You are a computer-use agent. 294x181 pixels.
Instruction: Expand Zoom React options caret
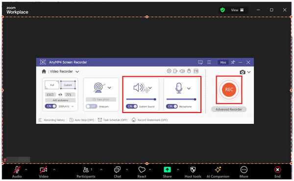click(x=150, y=170)
